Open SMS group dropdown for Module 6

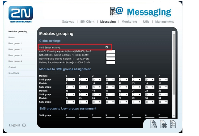coord(150,79)
